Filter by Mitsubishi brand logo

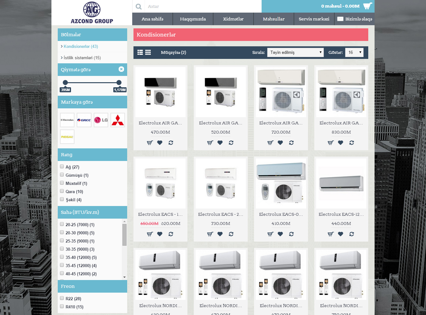pos(118,120)
